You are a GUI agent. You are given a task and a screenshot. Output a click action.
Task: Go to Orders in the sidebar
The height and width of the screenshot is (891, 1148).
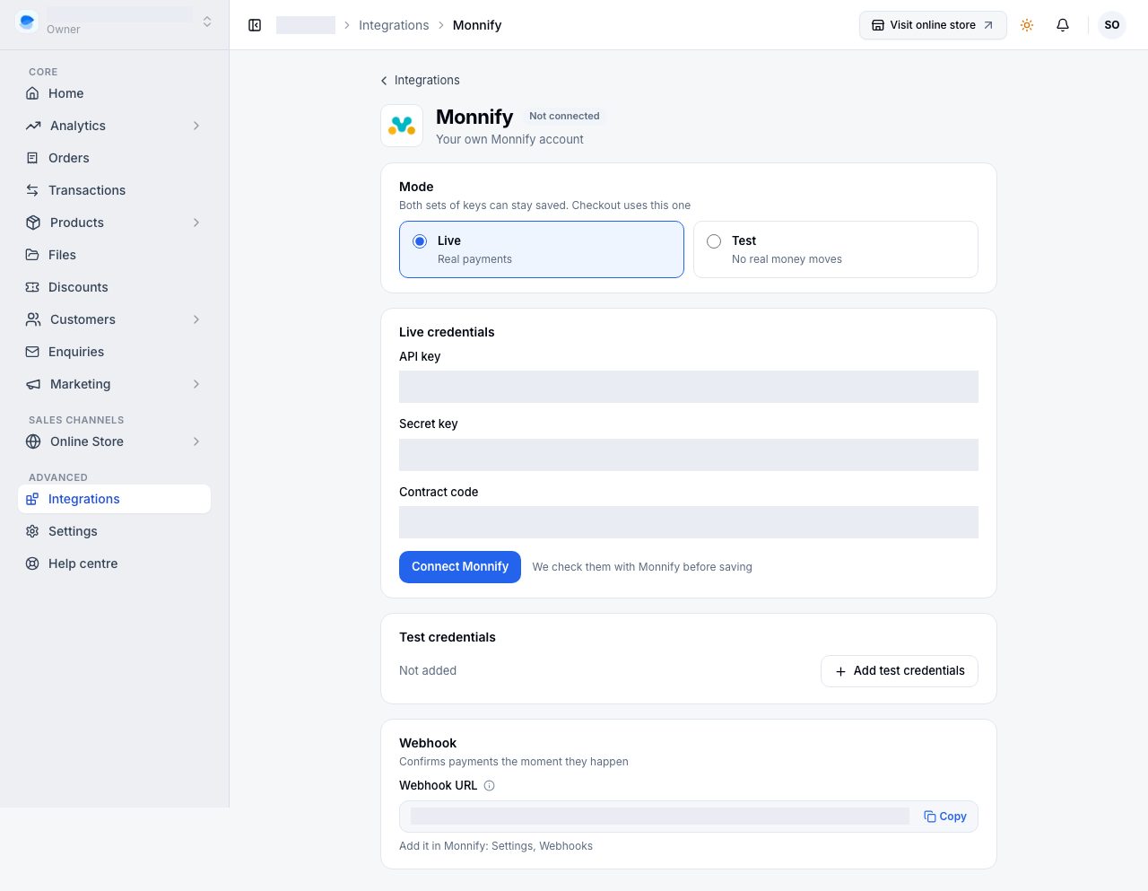pyautogui.click(x=114, y=158)
